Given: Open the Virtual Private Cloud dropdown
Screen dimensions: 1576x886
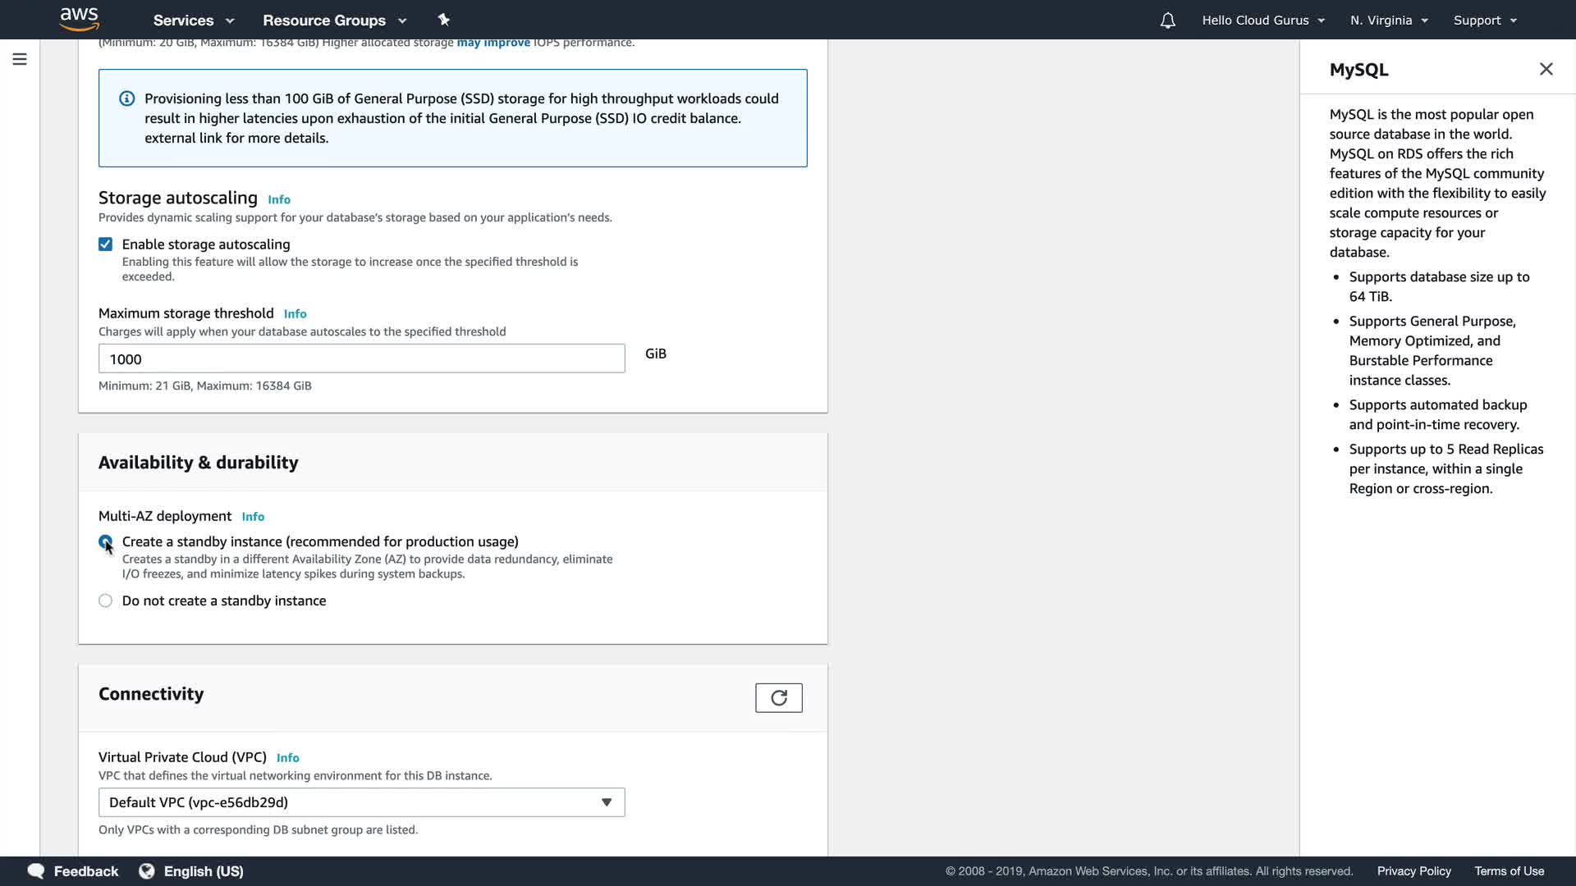Looking at the screenshot, I should tap(361, 802).
